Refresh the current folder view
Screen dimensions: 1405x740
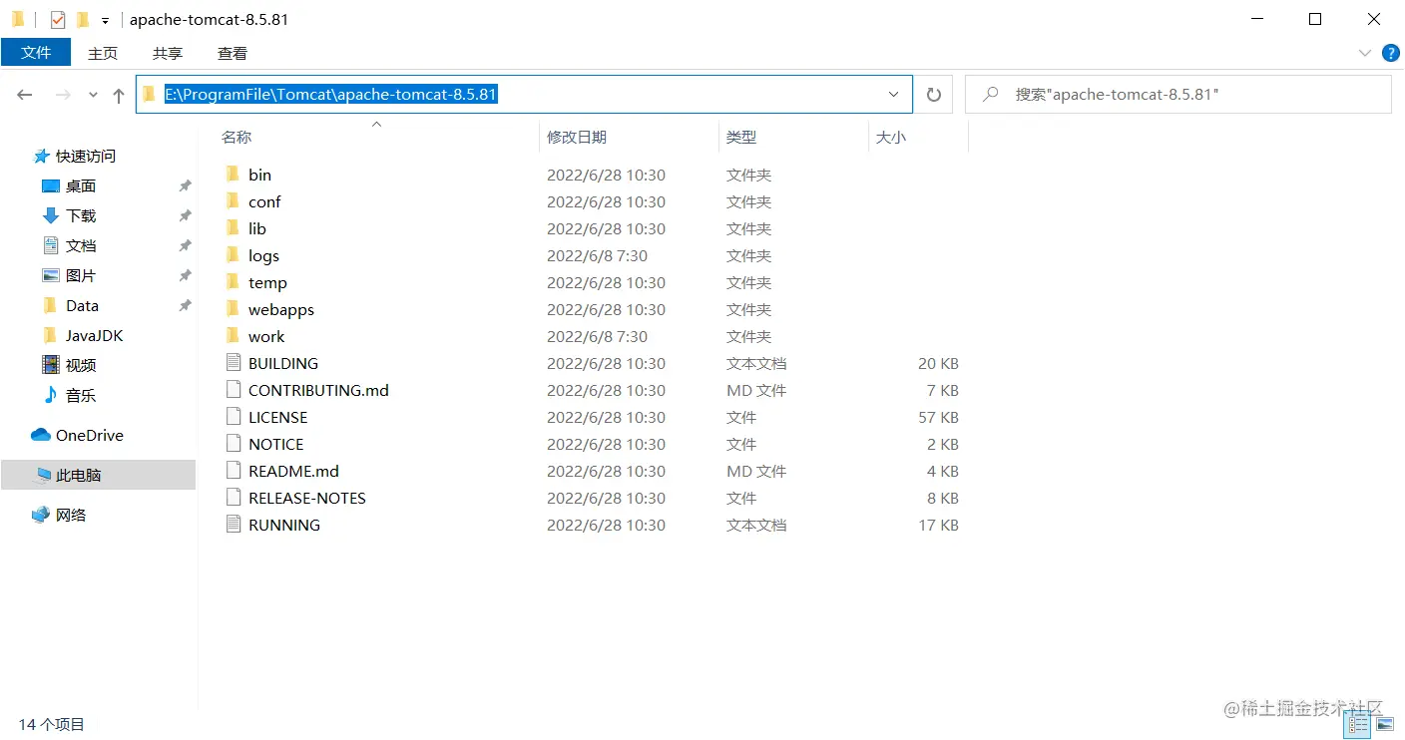934,95
